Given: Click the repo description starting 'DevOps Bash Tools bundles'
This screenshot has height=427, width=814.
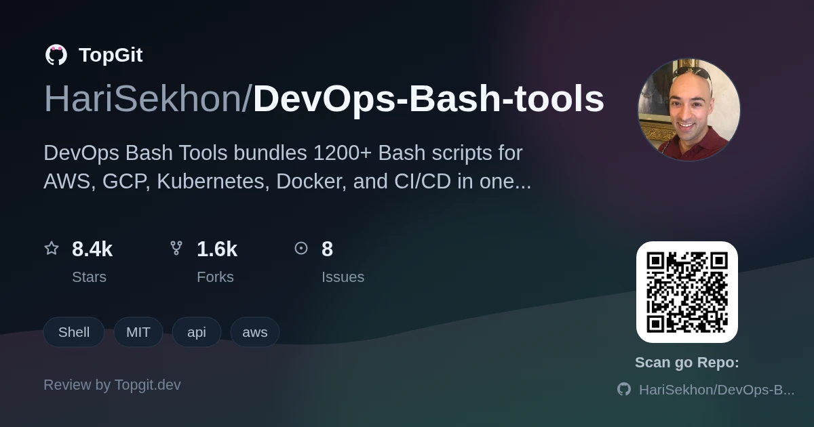Looking at the screenshot, I should [x=288, y=167].
